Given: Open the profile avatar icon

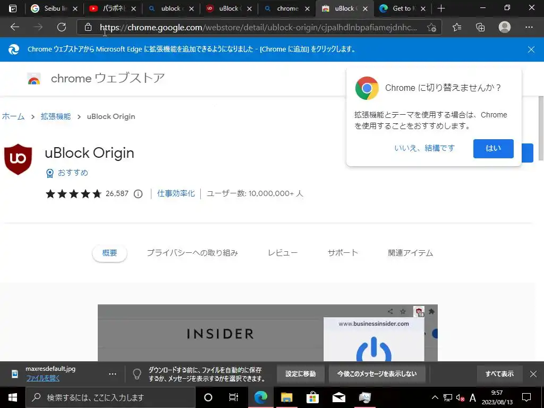Looking at the screenshot, I should point(505,27).
